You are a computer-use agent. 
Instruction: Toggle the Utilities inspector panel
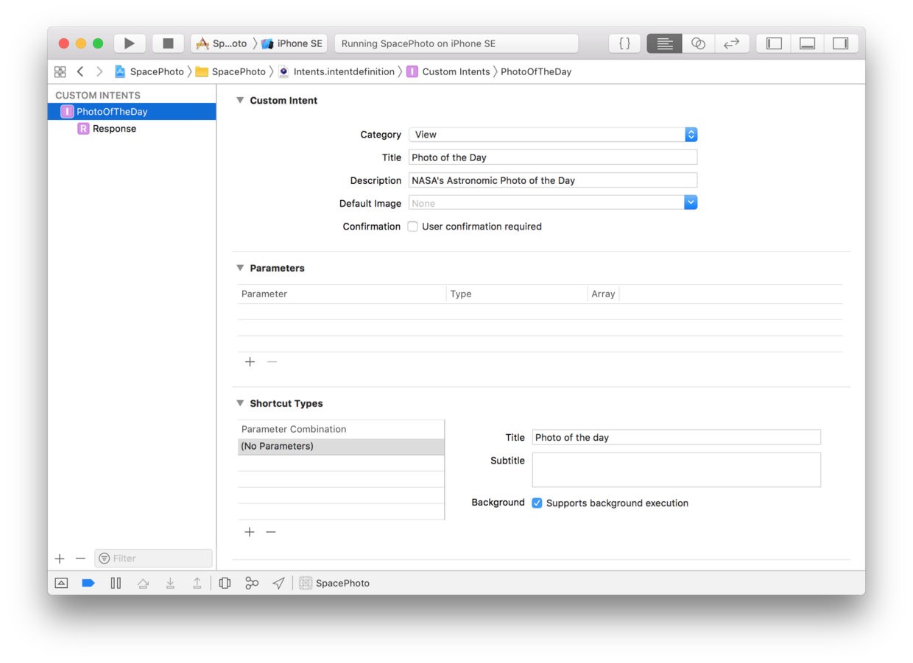pyautogui.click(x=841, y=43)
